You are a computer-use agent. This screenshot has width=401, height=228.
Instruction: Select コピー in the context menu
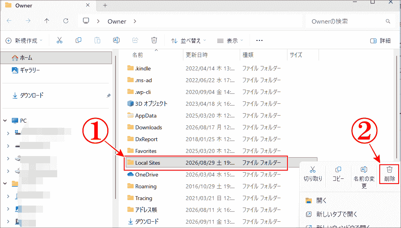point(338,174)
